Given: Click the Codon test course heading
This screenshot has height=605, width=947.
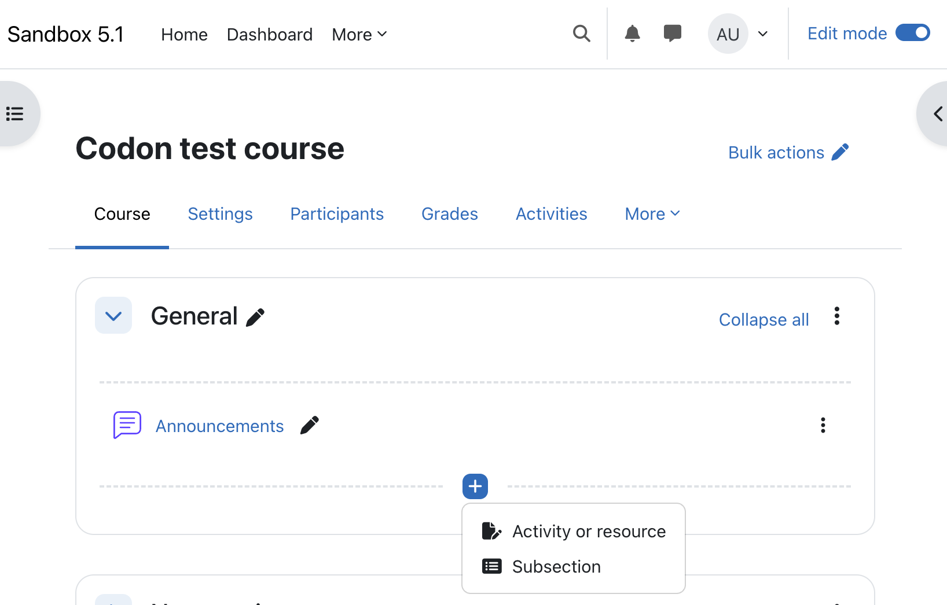Looking at the screenshot, I should click(210, 149).
